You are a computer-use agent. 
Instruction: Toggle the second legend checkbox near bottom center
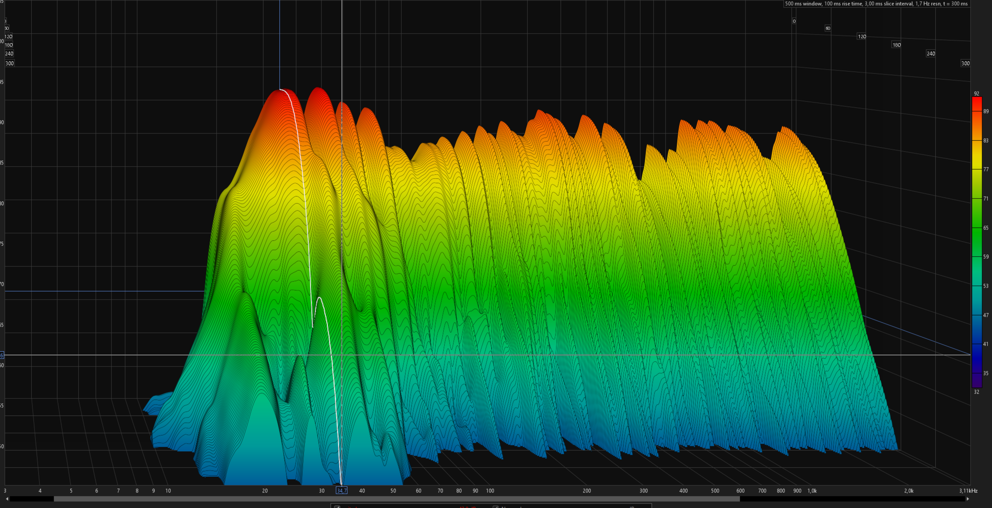click(x=496, y=507)
